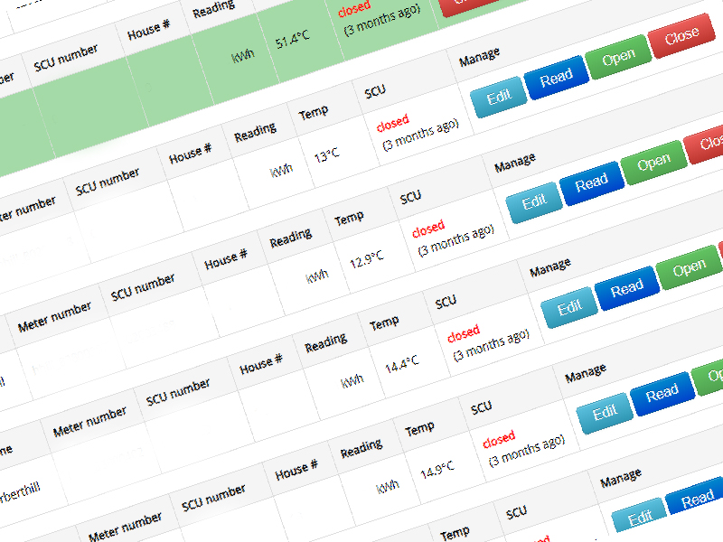The height and width of the screenshot is (542, 723).
Task: Select the 14.9°C temperature cell
Action: click(437, 469)
